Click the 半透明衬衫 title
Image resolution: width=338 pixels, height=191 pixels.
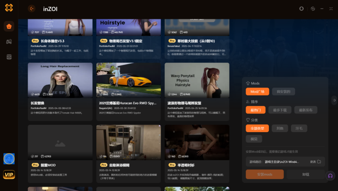(186, 165)
